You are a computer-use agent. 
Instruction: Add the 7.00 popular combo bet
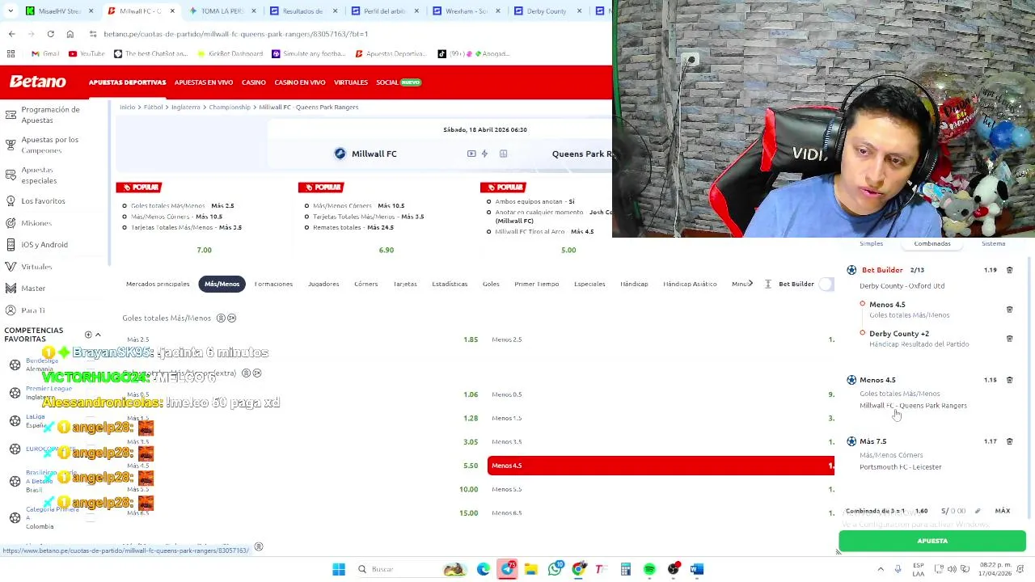tap(205, 251)
